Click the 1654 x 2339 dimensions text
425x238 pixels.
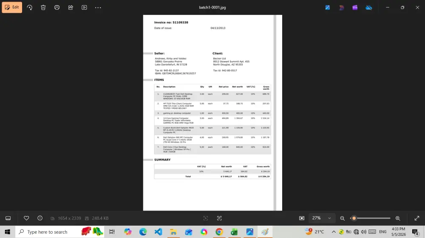coord(69,218)
